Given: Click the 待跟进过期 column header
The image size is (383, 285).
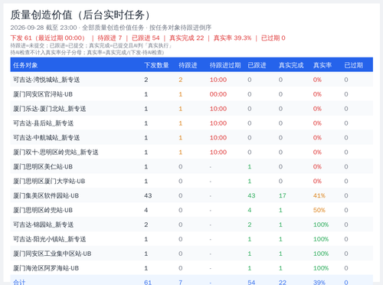Looking at the screenshot, I should [225, 65].
